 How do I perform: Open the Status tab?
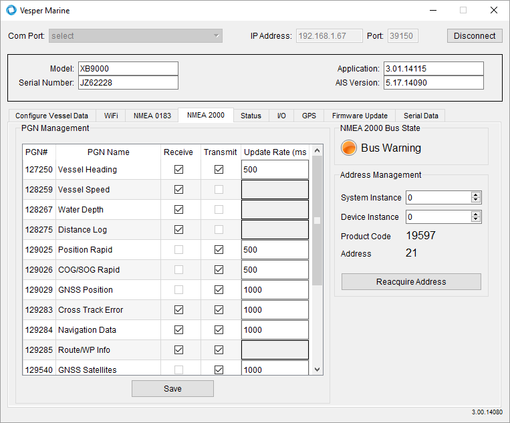point(251,116)
